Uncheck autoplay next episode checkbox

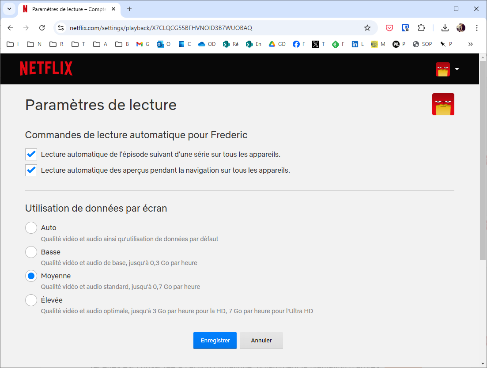click(31, 154)
